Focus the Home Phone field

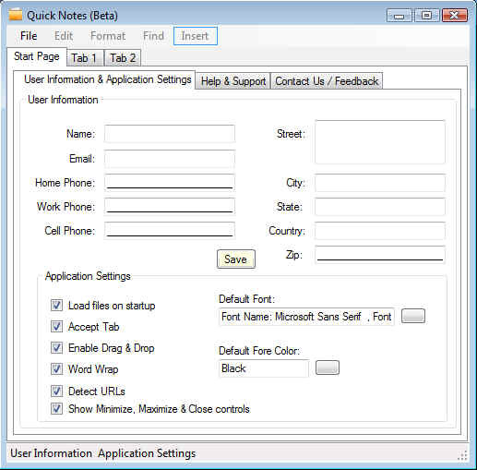click(170, 183)
